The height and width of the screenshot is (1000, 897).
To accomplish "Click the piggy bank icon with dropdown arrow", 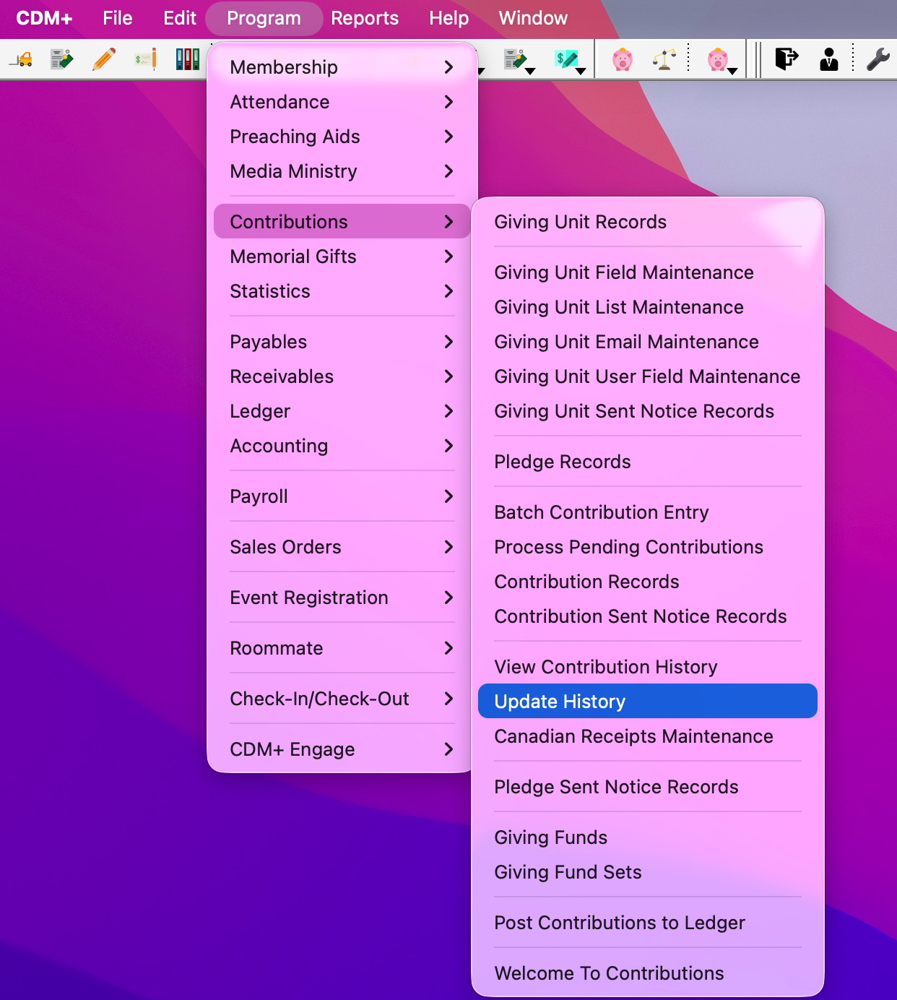I will 717,59.
